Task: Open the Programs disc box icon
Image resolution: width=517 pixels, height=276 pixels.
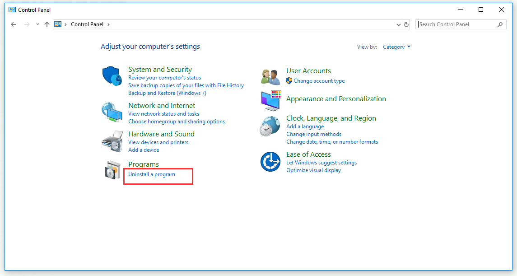Action: [x=112, y=170]
